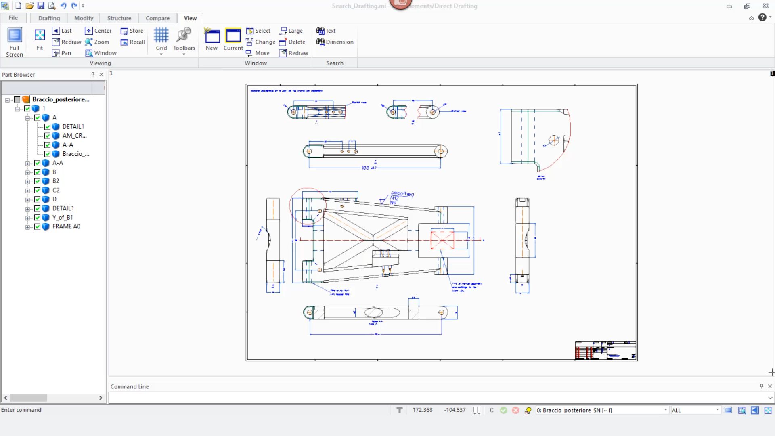
Task: Click Center view tool
Action: pyautogui.click(x=98, y=31)
